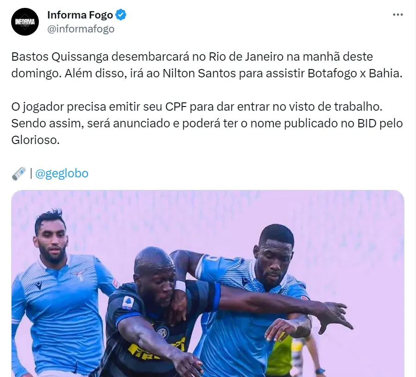416x377 pixels.
Task: Open the Informa Fogo profile avatar
Action: 25,22
